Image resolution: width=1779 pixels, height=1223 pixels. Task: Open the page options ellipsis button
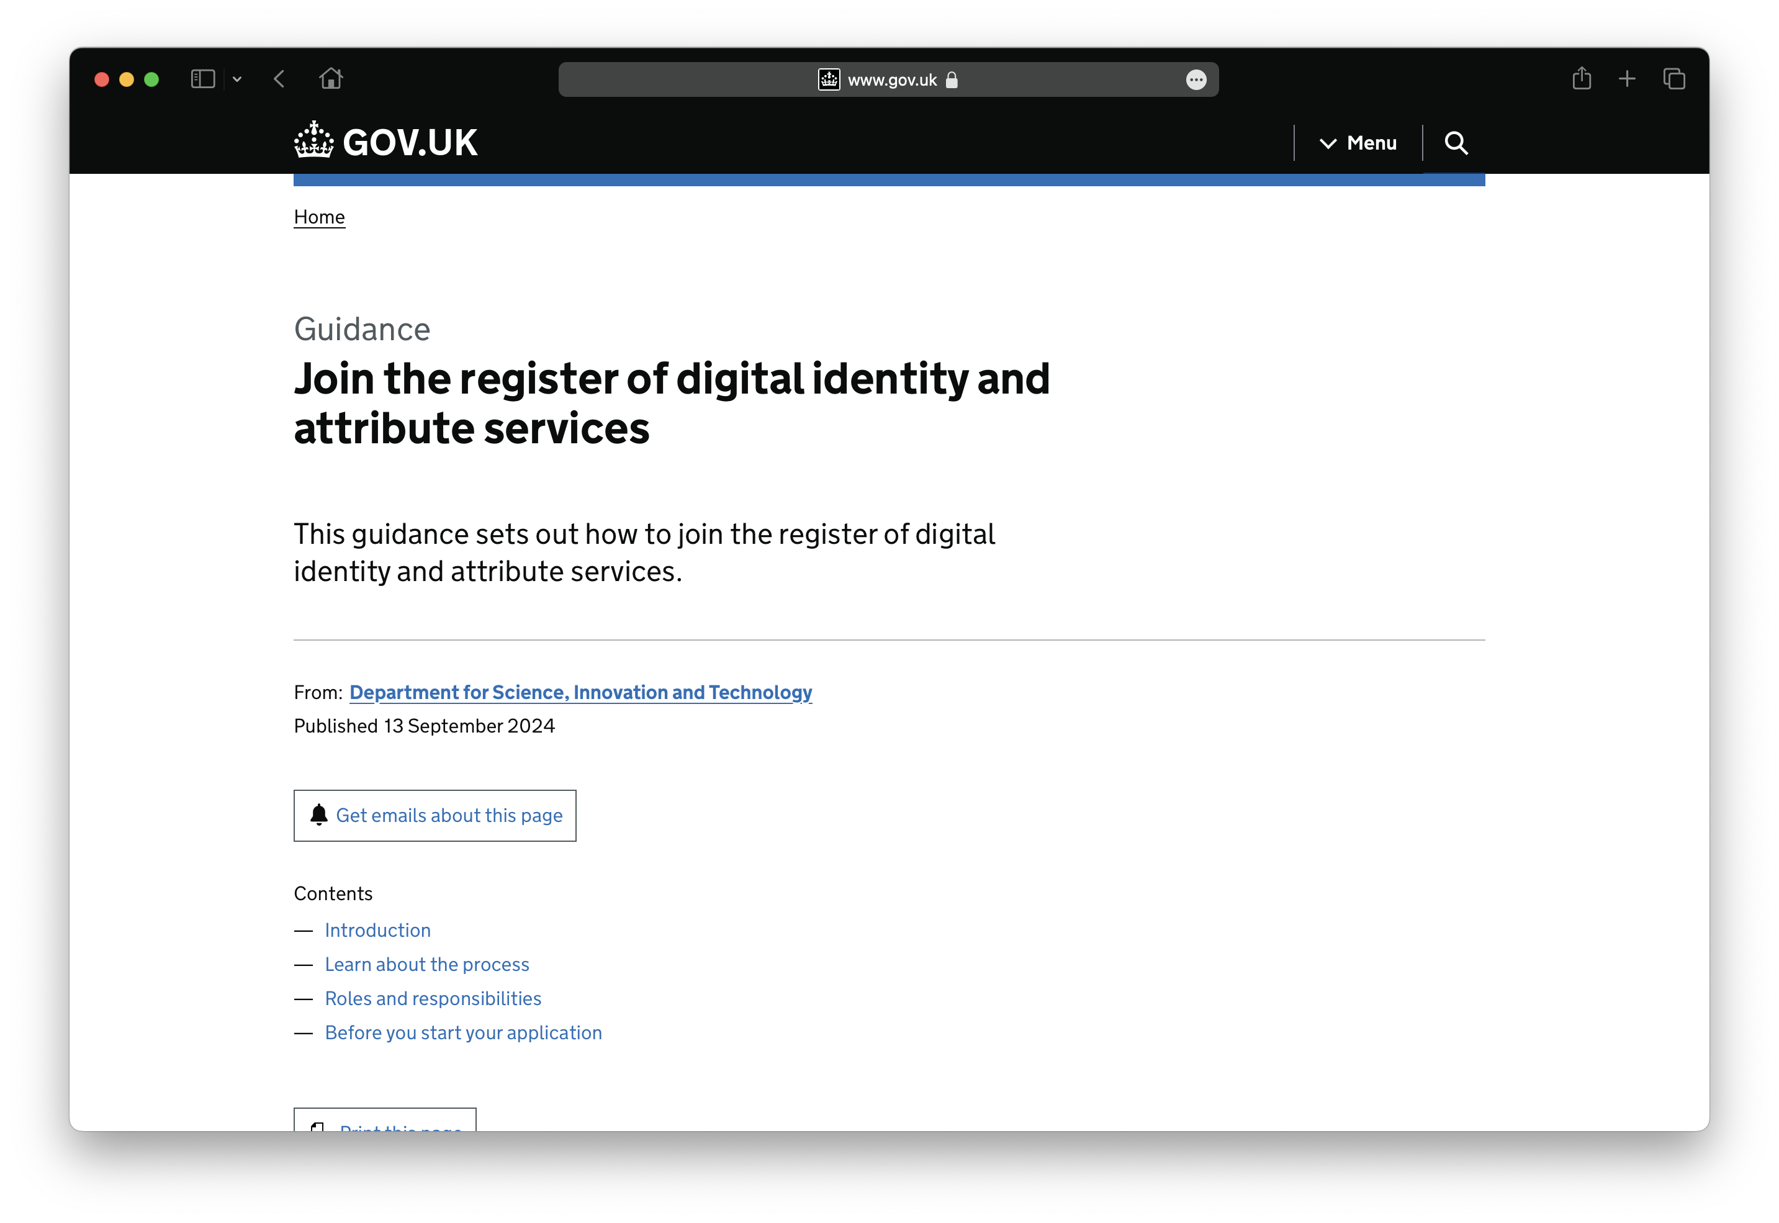(1196, 79)
